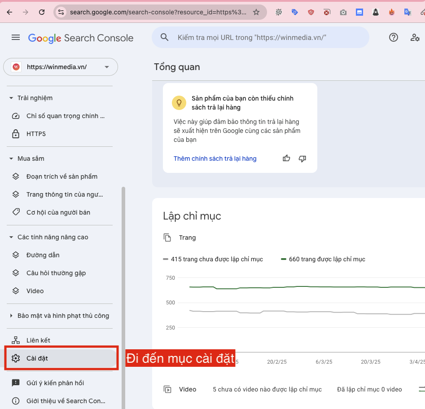
Task: Toggle 415 trang chưa được lập chỉ mục legend
Action: (213, 259)
